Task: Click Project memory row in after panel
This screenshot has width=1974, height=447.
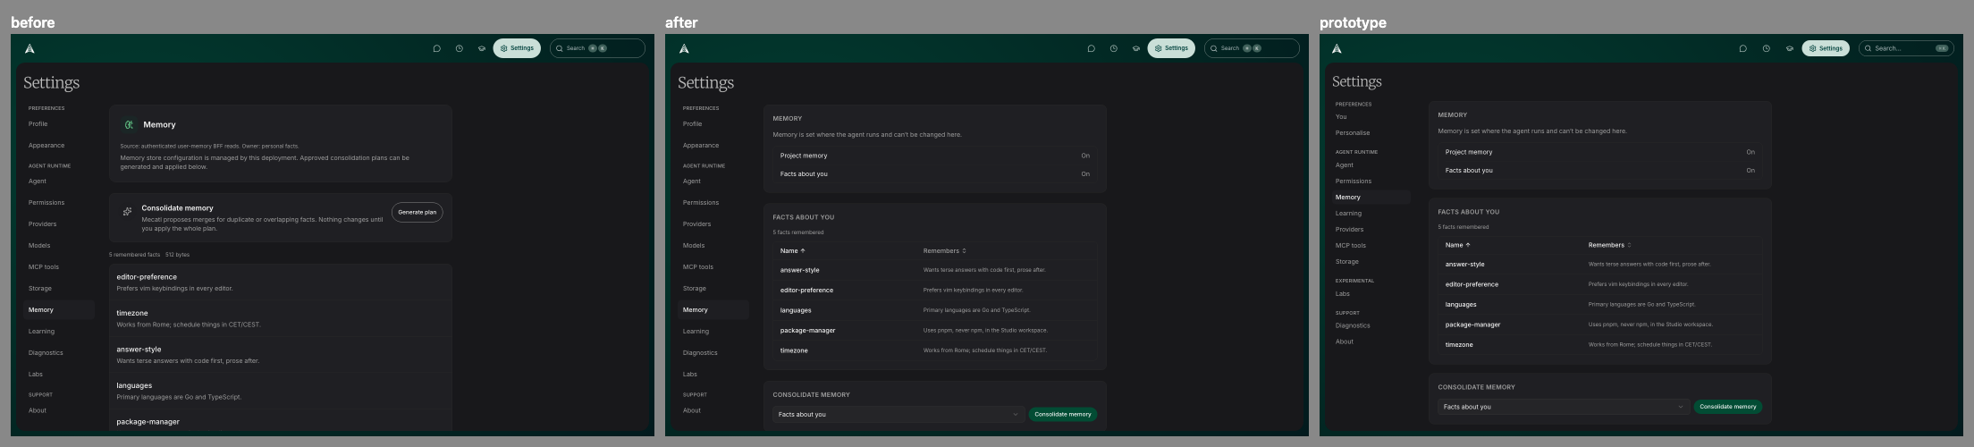Action: pyautogui.click(x=935, y=156)
